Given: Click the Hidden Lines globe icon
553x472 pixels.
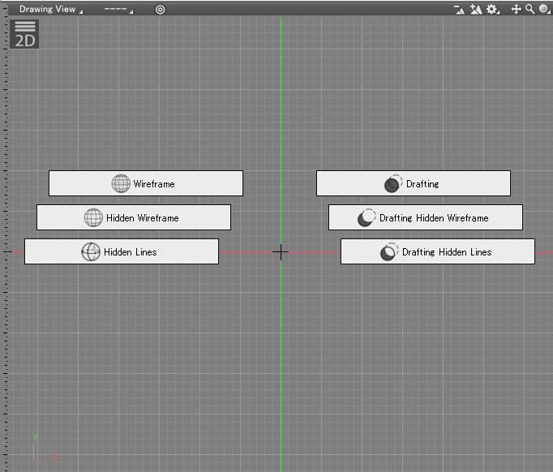Looking at the screenshot, I should coord(91,251).
